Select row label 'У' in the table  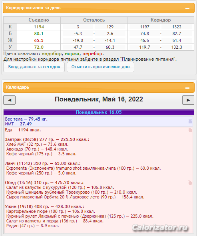[10, 47]
